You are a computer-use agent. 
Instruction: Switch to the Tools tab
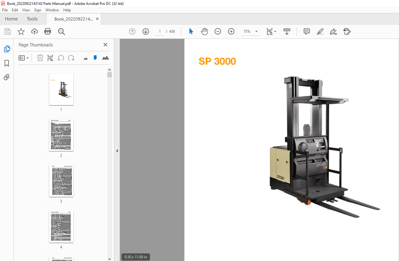[x=32, y=19]
